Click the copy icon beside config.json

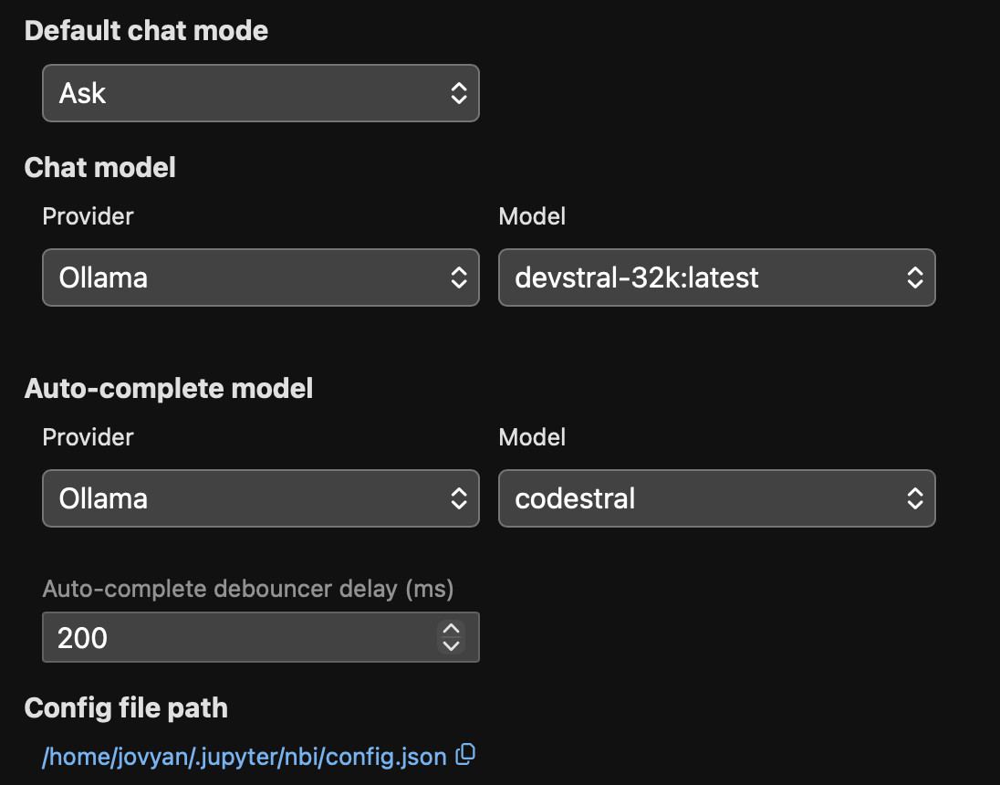point(466,755)
